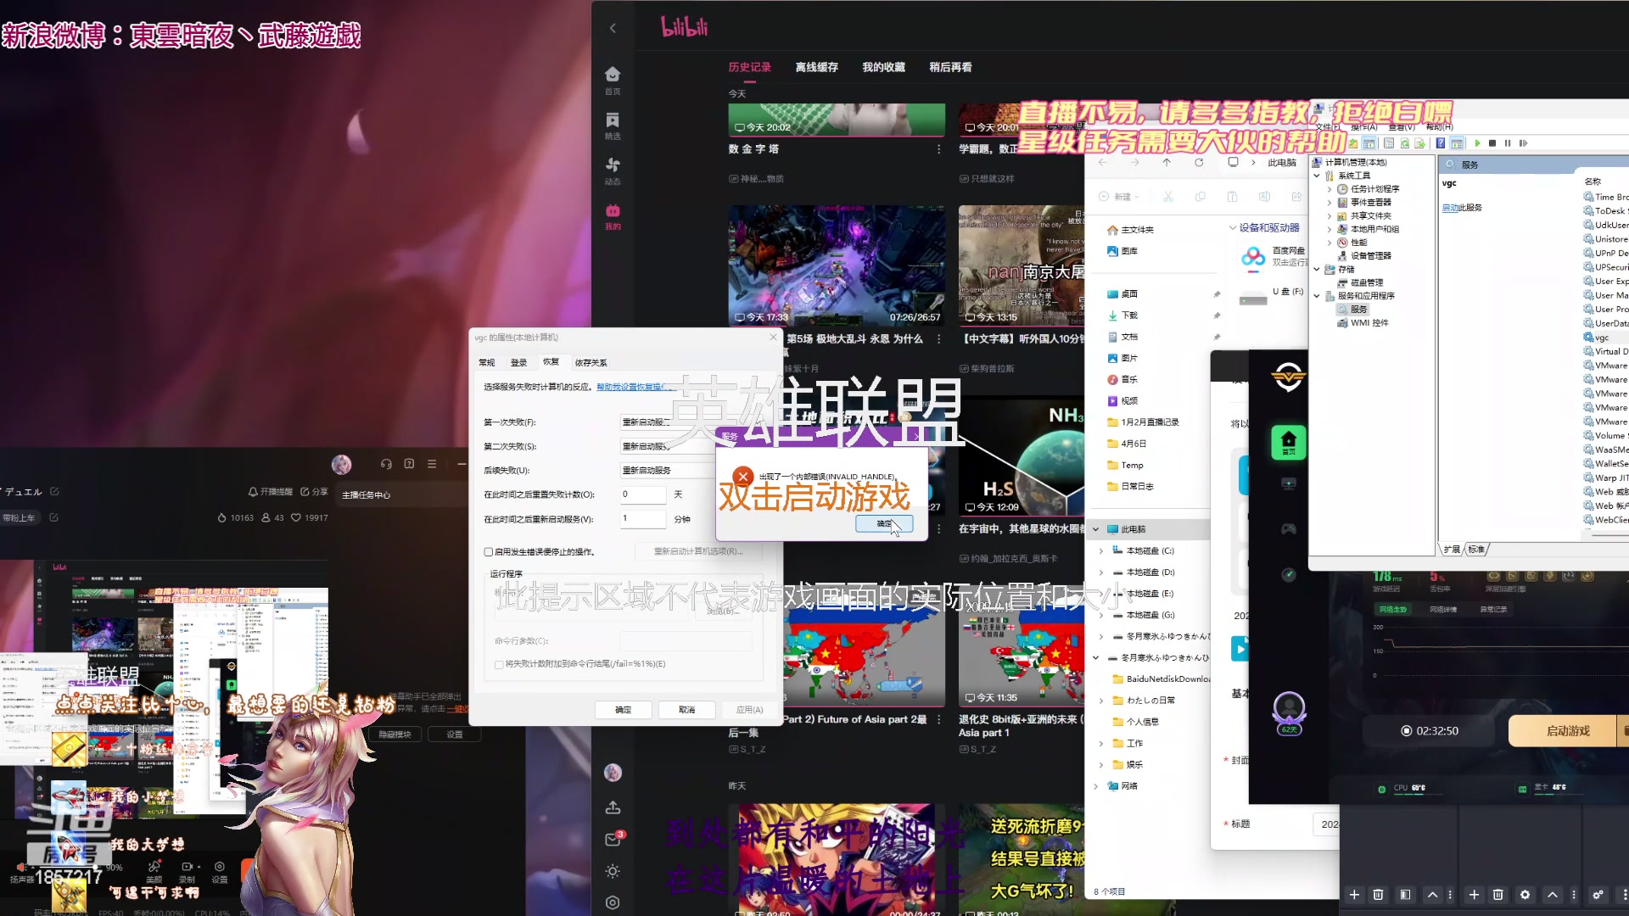Click Explorer cut scissors icon

[x=1168, y=197]
